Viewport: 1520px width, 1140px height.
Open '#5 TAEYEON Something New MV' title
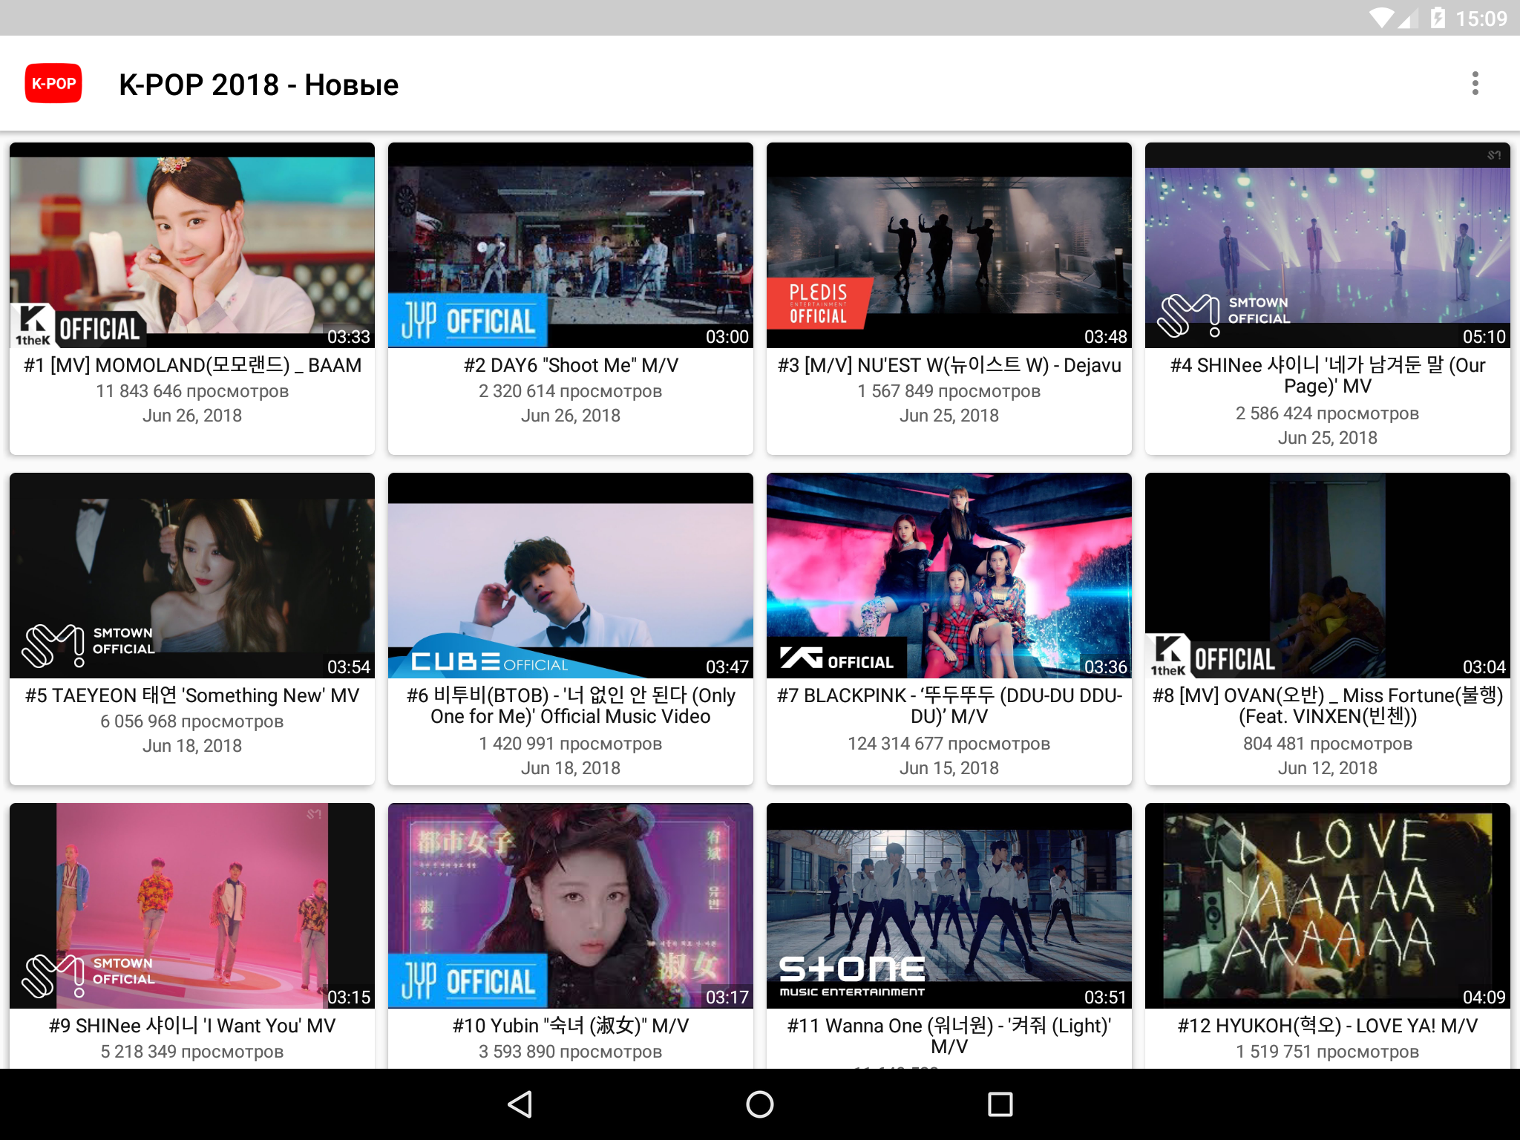tap(192, 695)
